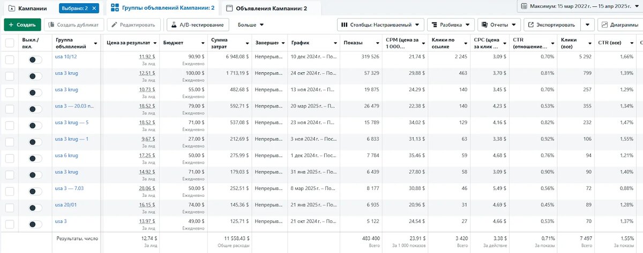Open Бюджет column header arrow
Image resolution: width=643 pixels, height=253 pixels.
[203, 43]
